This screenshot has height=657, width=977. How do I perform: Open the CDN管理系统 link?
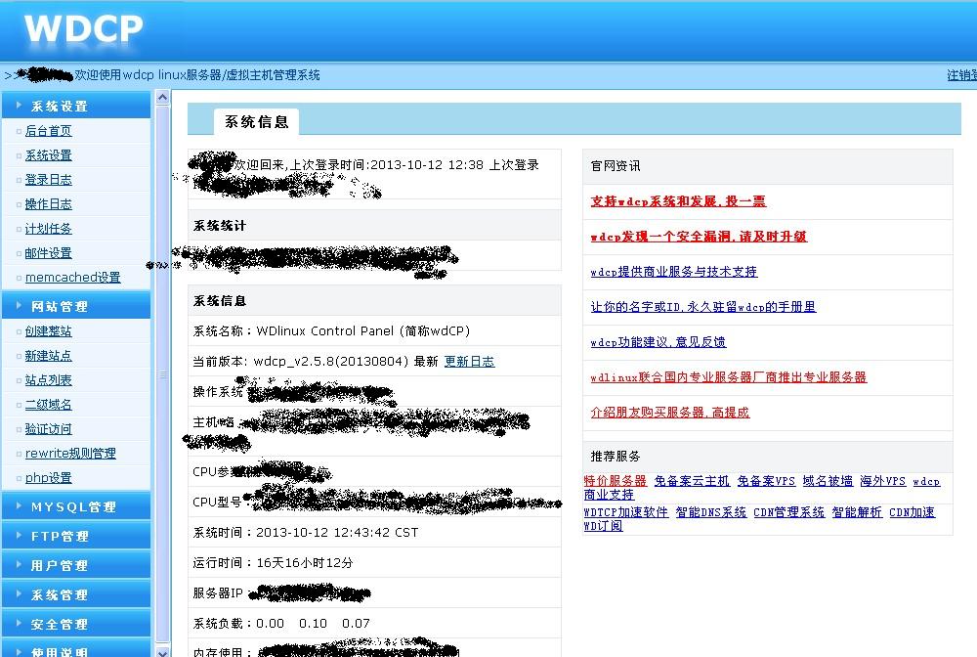coord(788,511)
